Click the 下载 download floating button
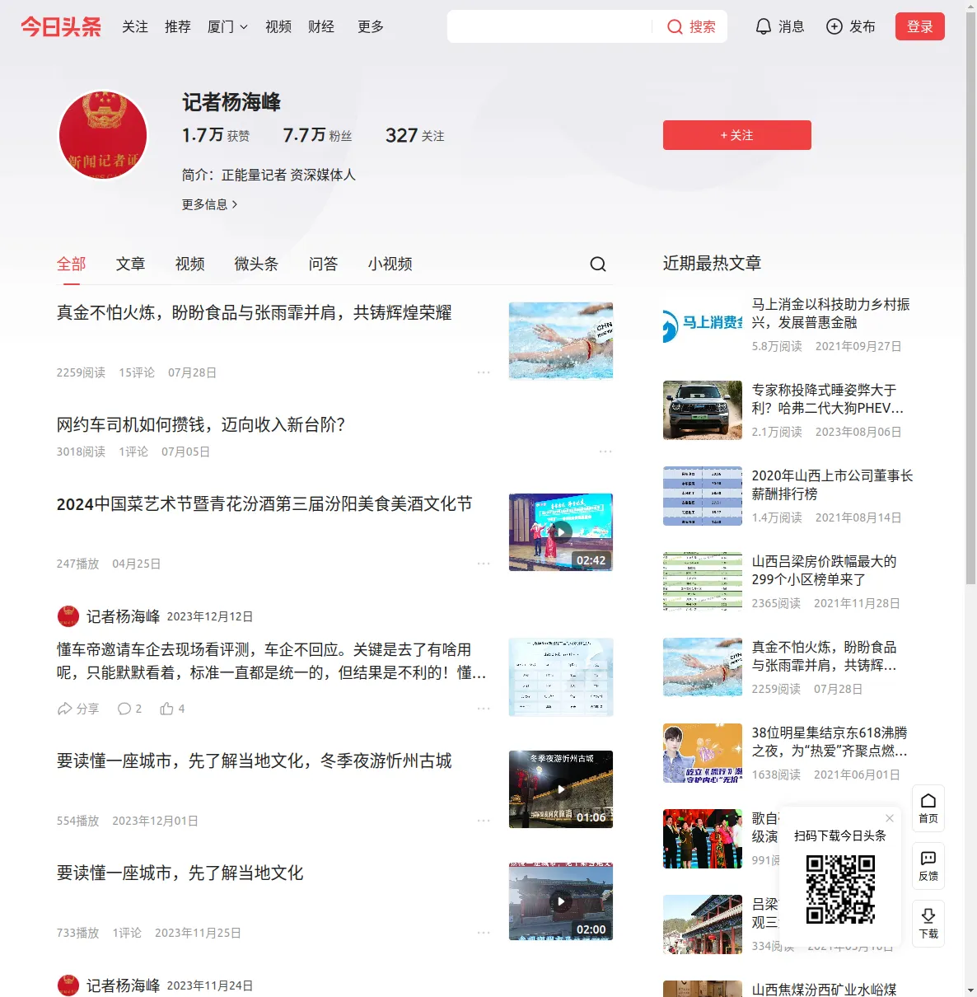This screenshot has height=997, width=977. [x=928, y=924]
